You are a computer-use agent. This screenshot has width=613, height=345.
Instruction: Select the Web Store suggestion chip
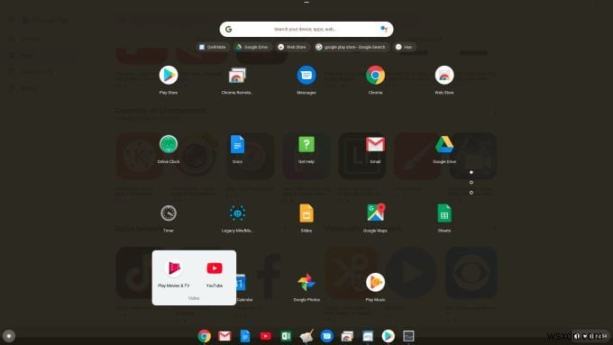(292, 47)
